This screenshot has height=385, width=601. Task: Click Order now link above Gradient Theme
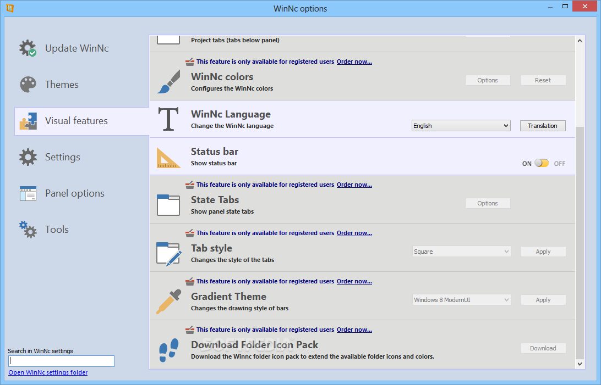pos(354,281)
